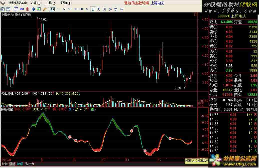Select the 周 weekly period button
Image resolution: width=259 pixels, height=168 pixels.
(x=99, y=9)
